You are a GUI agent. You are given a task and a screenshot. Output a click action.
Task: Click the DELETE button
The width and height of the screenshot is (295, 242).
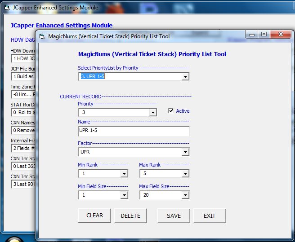(130, 216)
